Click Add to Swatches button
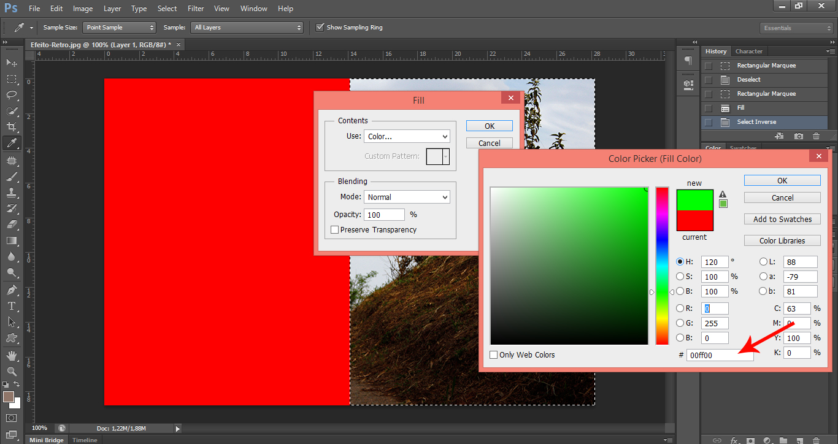This screenshot has height=444, width=838. (x=782, y=220)
